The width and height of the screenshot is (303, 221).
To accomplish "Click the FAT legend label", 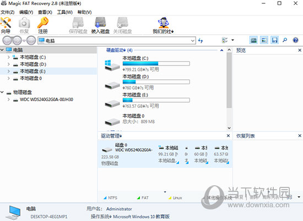I will (x=145, y=198).
